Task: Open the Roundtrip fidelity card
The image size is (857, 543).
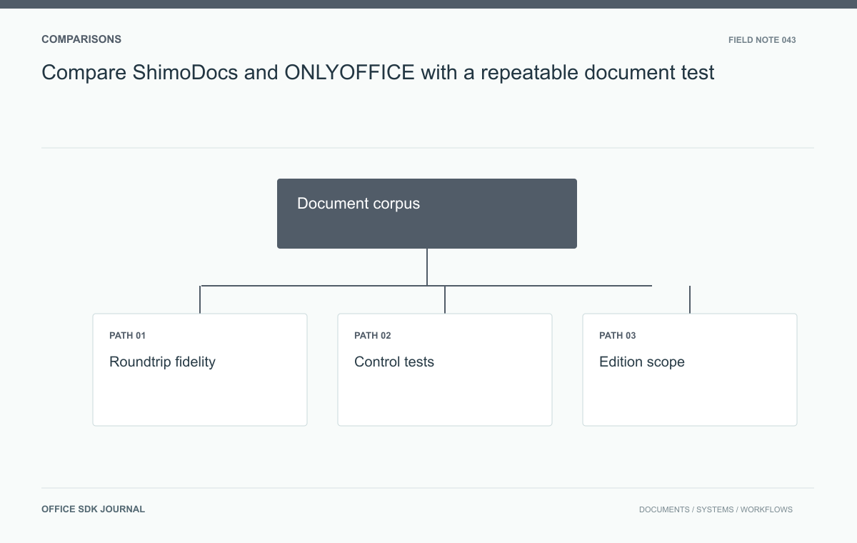Action: coord(200,369)
